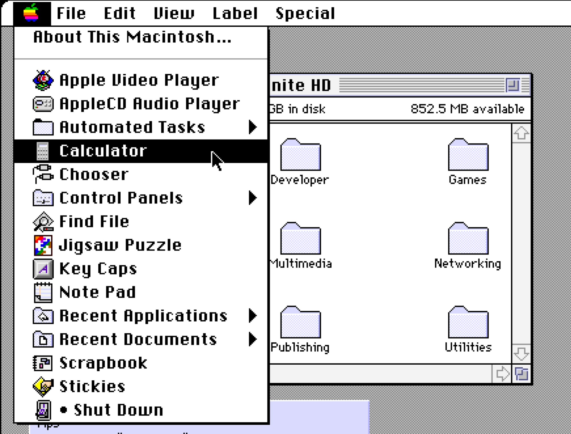Open Note Pad via its label
Screen dimensions: 571x434
[x=97, y=292]
